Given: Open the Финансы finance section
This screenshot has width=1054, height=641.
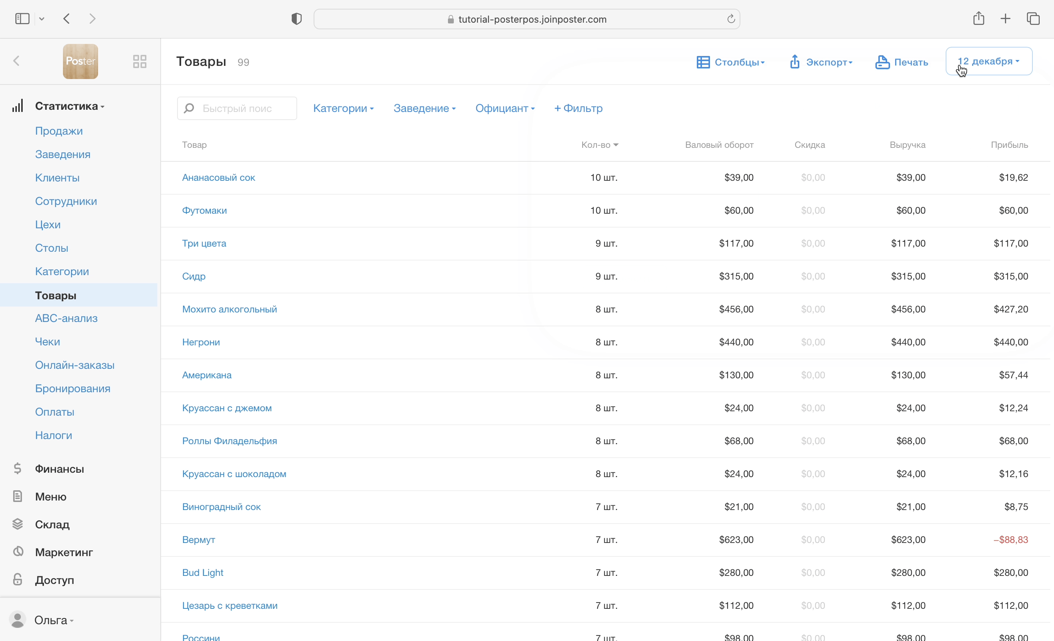Looking at the screenshot, I should (59, 469).
